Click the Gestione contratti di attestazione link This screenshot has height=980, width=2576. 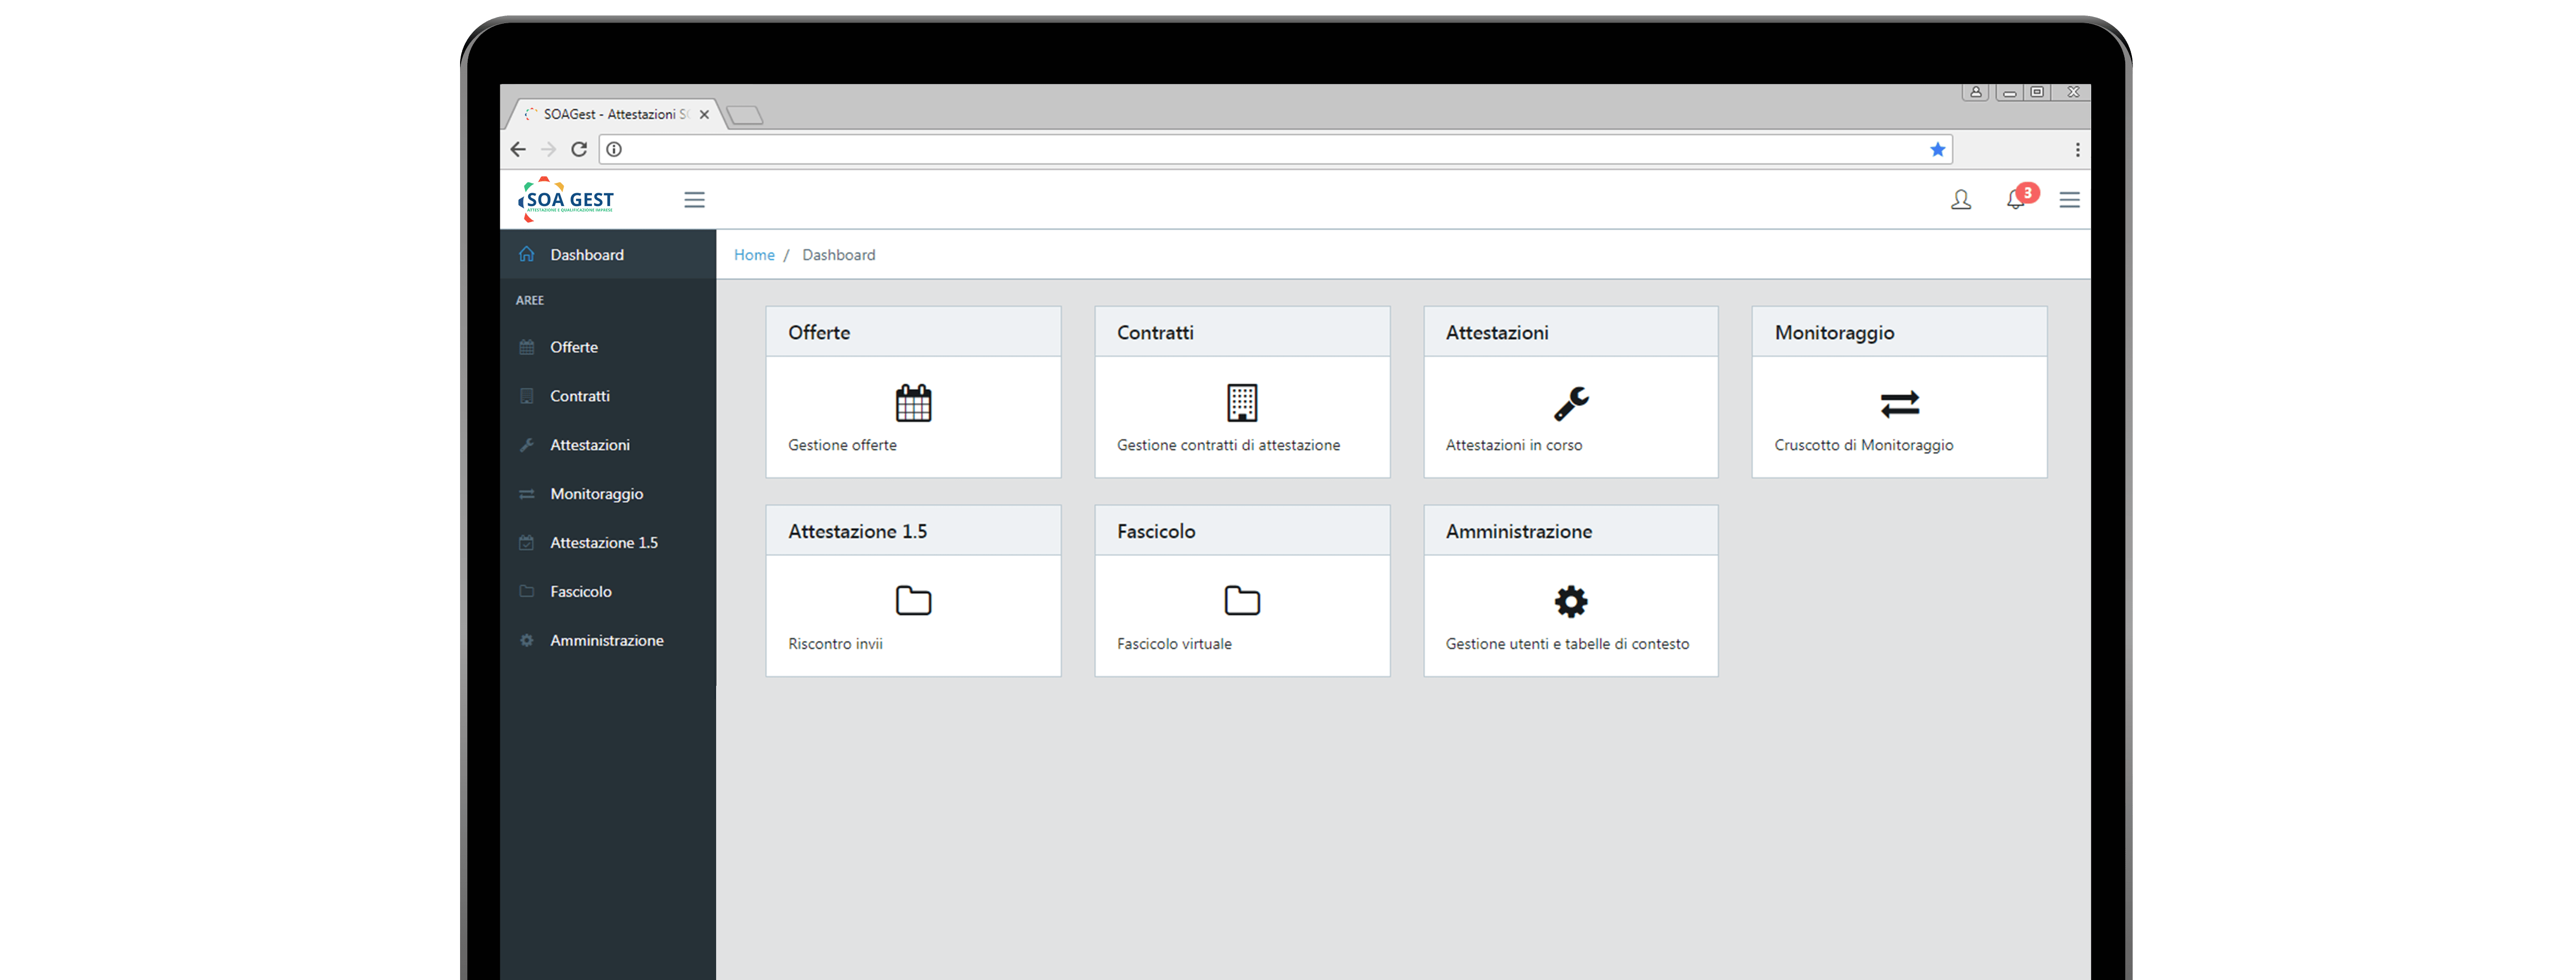(x=1227, y=445)
